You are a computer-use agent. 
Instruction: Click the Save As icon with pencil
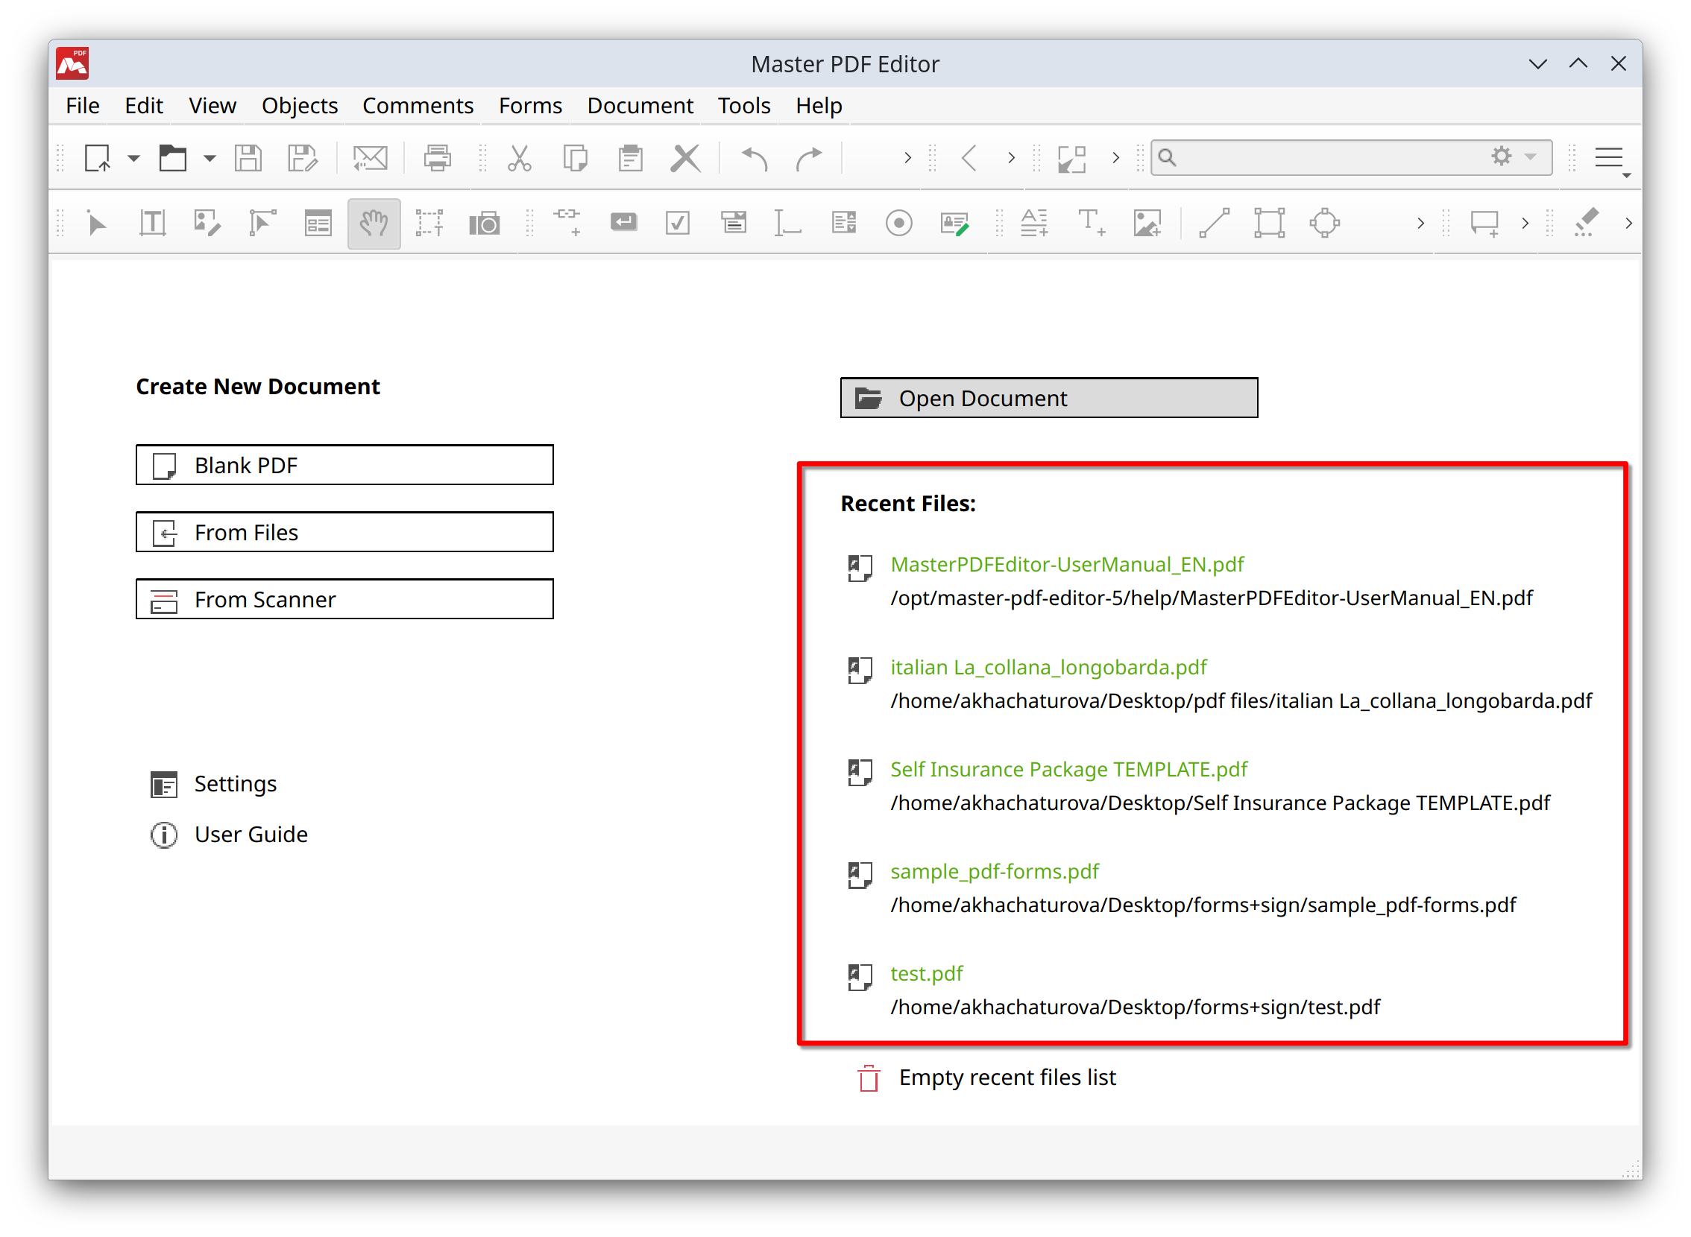[x=303, y=158]
